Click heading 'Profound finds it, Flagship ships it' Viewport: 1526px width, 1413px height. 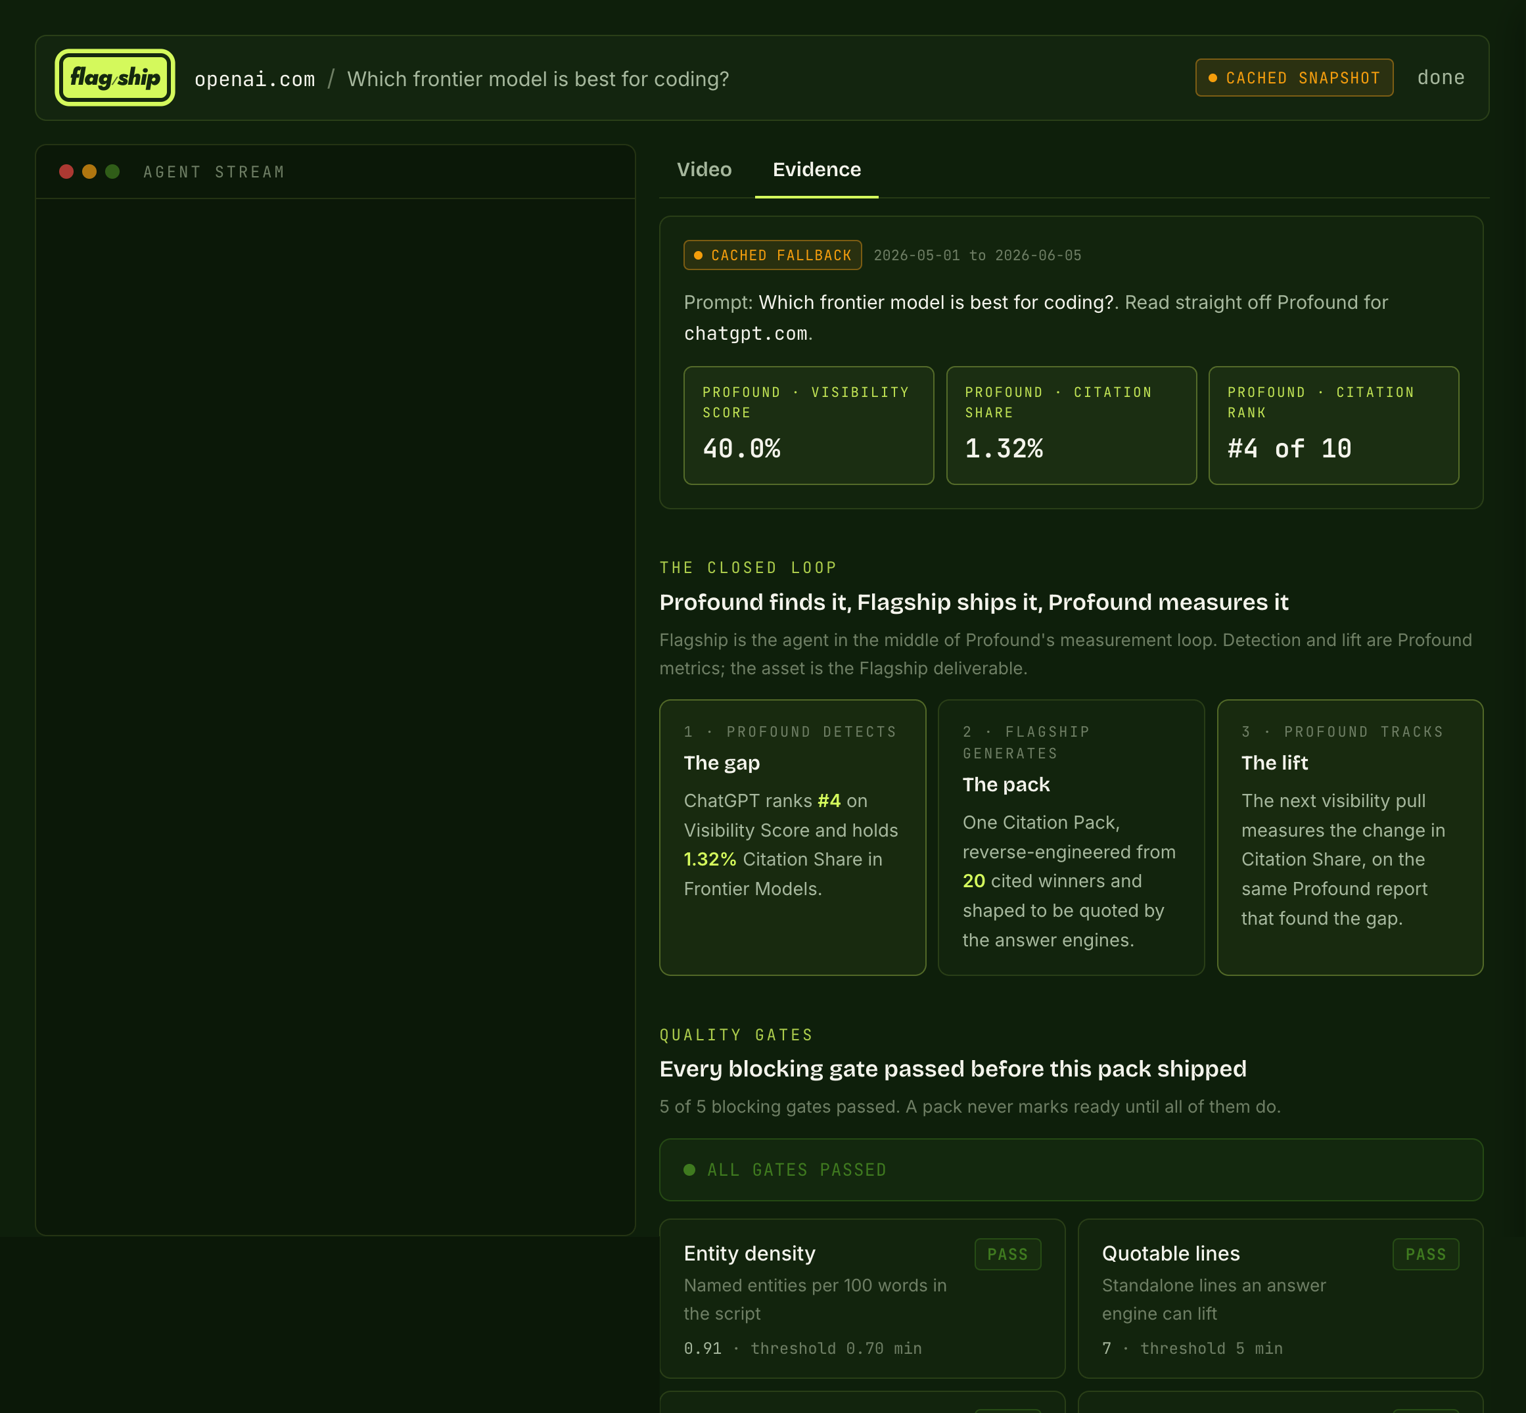pyautogui.click(x=974, y=603)
